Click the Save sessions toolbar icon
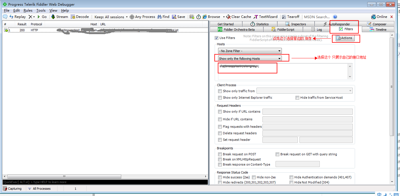Screen dimensions: 400x196 coord(179,17)
